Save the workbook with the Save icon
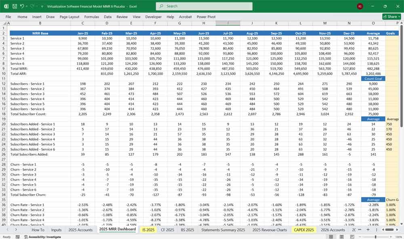 [x=15, y=6]
